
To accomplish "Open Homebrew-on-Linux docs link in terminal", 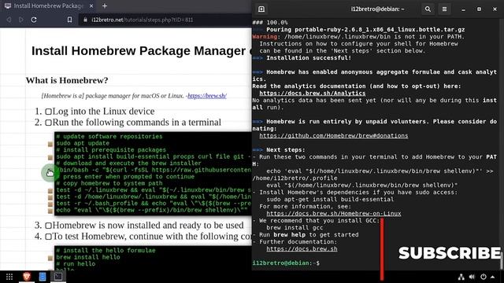I will click(x=334, y=213).
